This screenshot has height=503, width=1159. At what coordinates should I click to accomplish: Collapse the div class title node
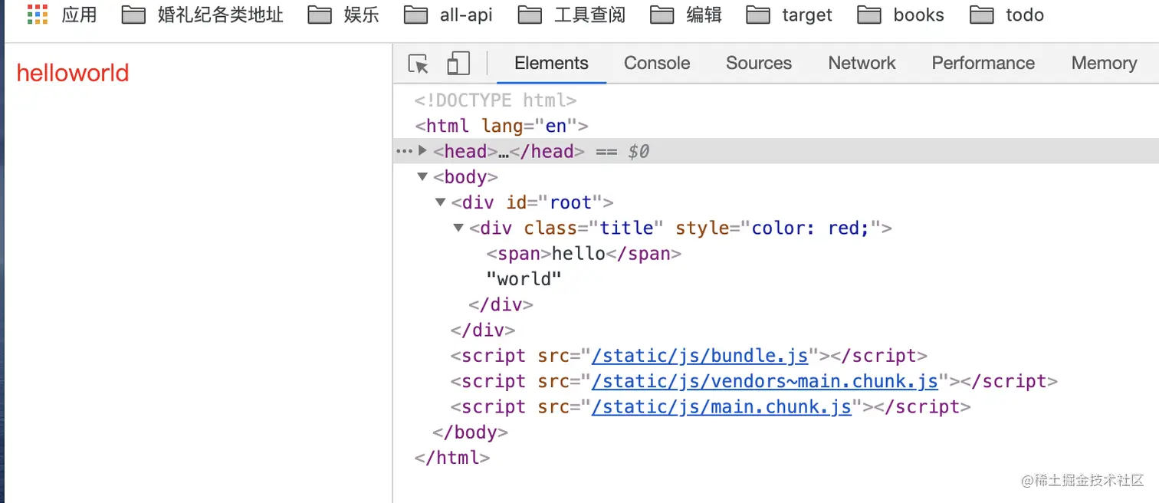[459, 228]
